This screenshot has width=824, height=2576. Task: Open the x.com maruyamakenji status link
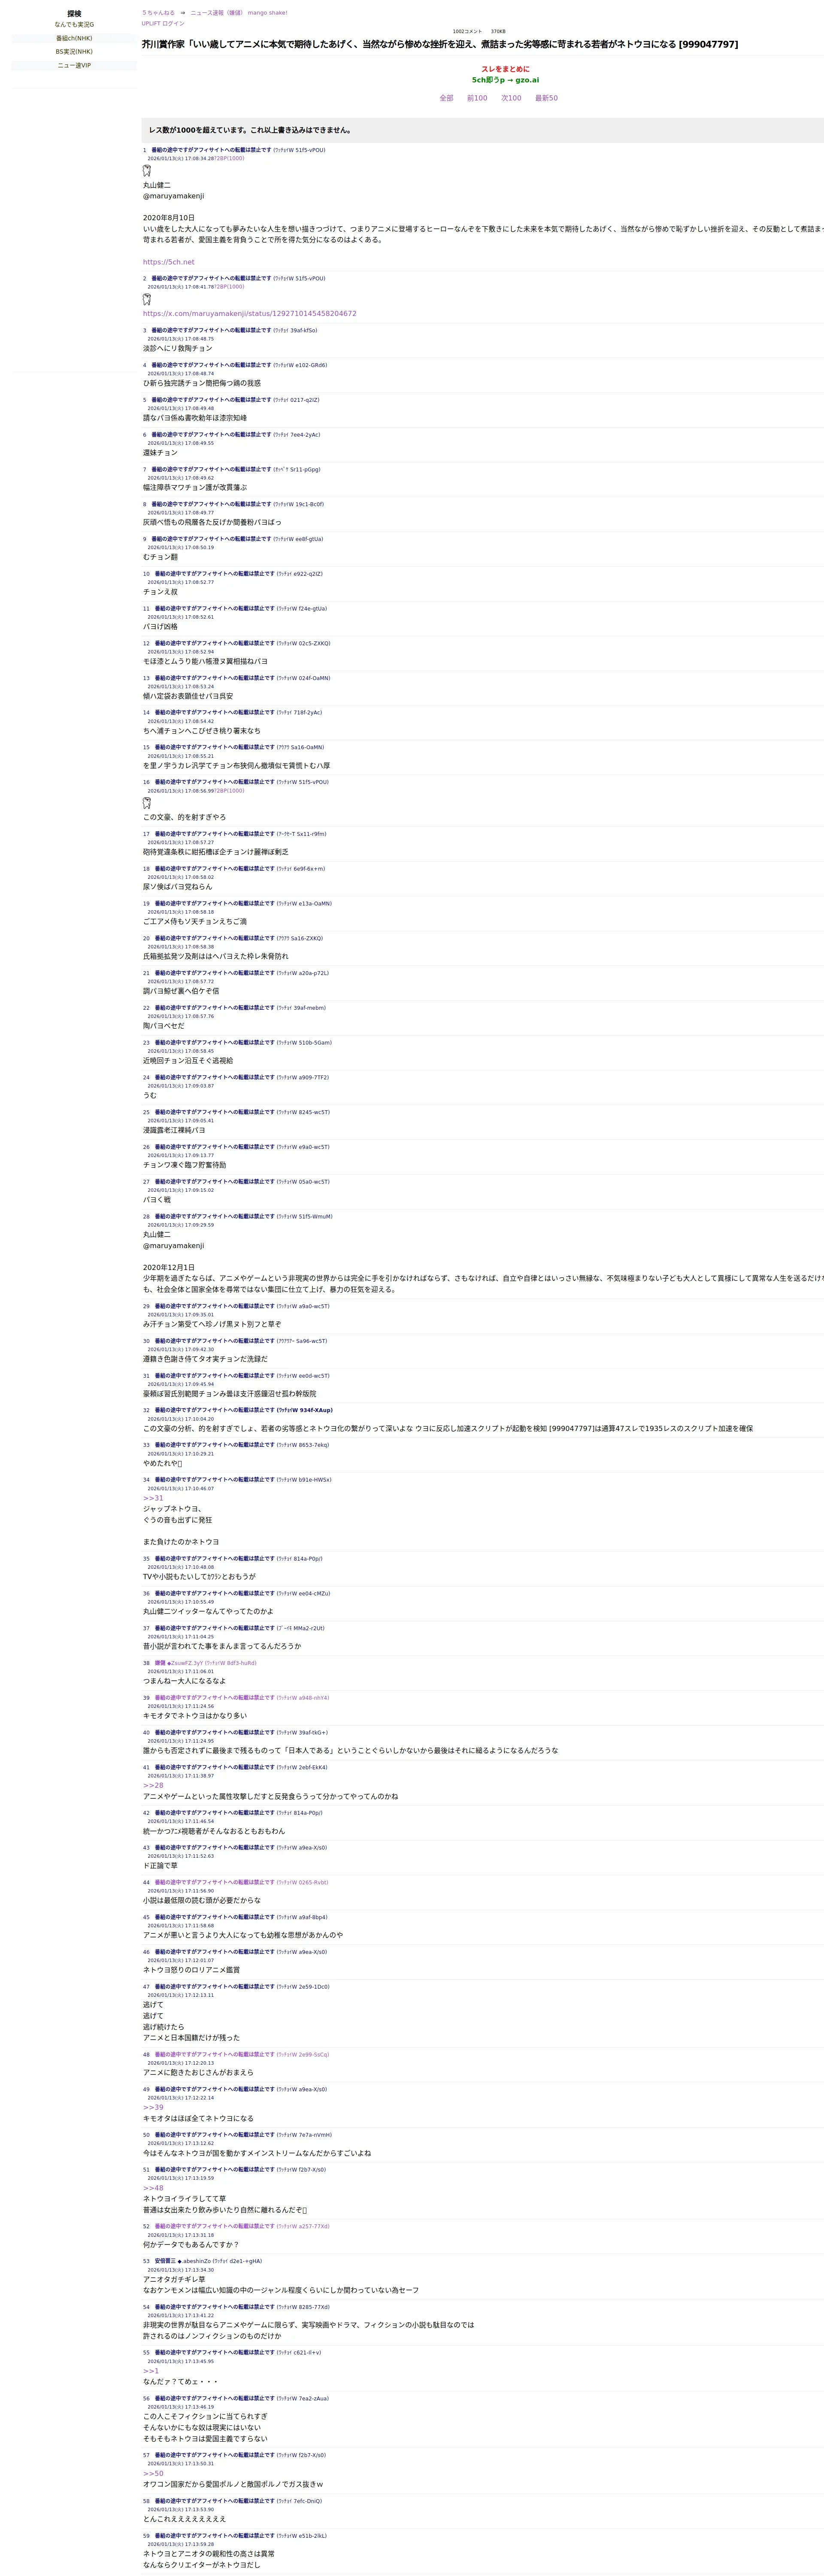coord(249,314)
